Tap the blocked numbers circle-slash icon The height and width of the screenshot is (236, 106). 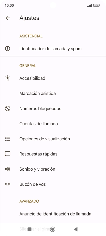(7, 109)
